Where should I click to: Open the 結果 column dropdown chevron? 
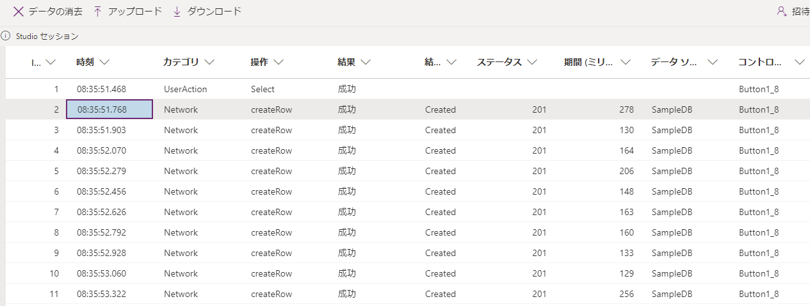coord(366,62)
